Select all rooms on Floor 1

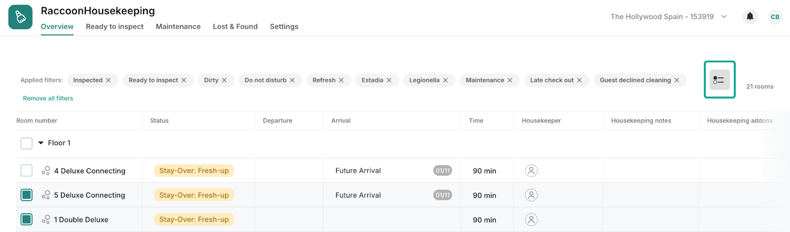click(x=27, y=143)
